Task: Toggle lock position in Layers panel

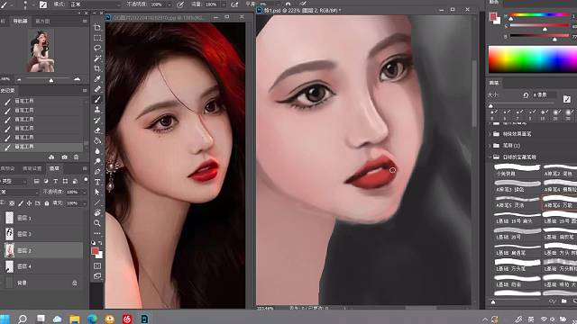Action: 29,202
